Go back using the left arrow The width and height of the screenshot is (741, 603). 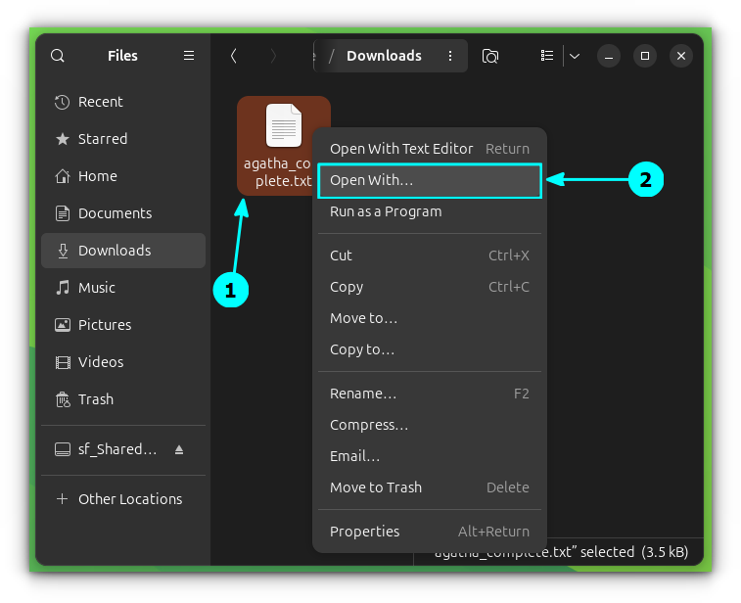point(233,56)
